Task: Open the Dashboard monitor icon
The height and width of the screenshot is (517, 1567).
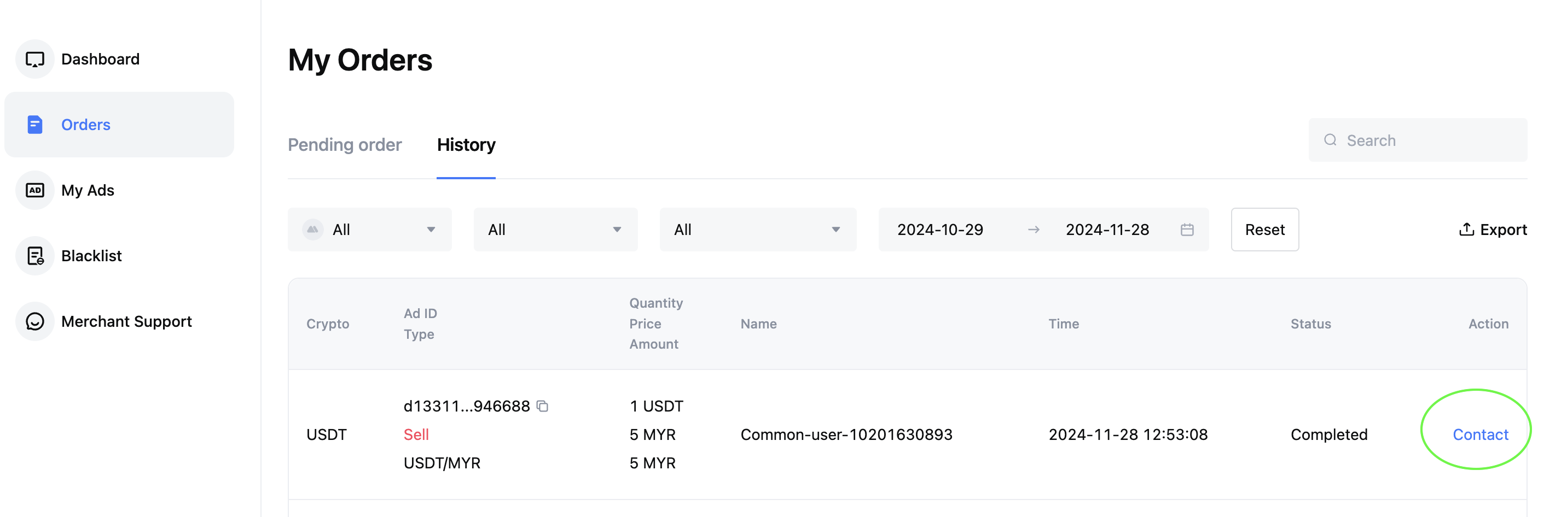Action: tap(34, 60)
